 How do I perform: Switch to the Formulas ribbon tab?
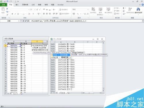click(33, 5)
